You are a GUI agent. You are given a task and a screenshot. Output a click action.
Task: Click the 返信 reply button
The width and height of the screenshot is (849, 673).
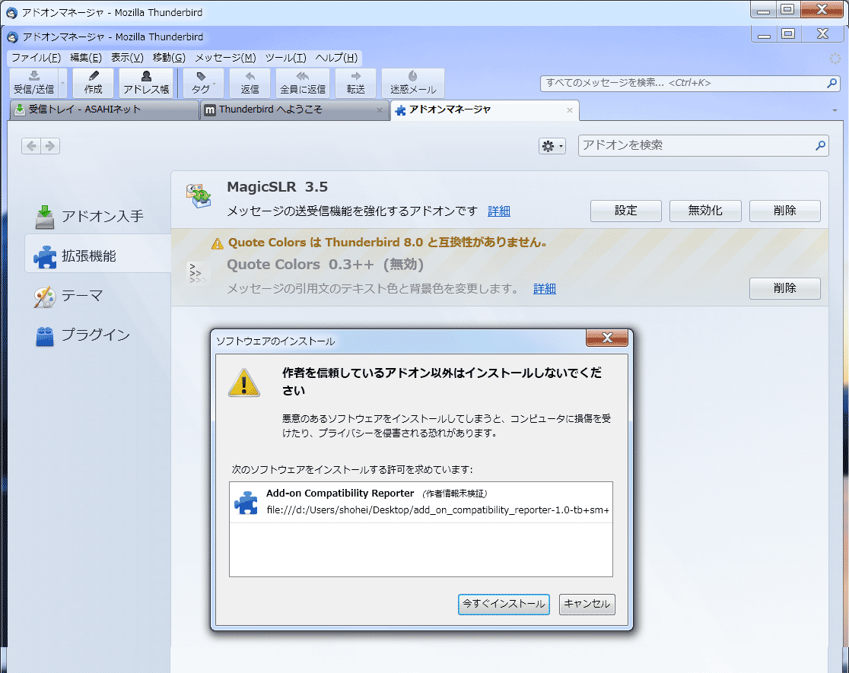(x=250, y=82)
